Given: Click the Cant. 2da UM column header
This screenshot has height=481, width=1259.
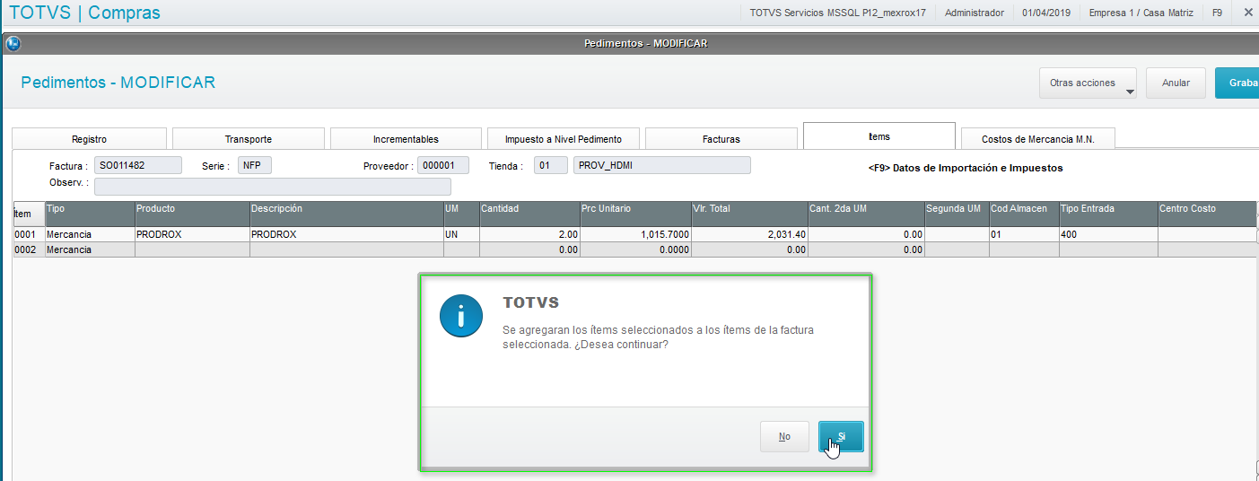Looking at the screenshot, I should [866, 214].
